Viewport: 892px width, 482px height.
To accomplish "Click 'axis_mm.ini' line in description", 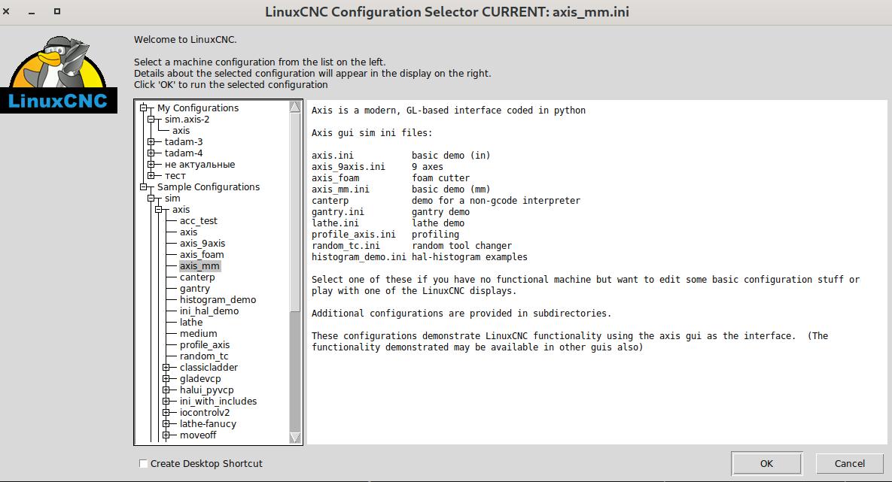I will [400, 189].
